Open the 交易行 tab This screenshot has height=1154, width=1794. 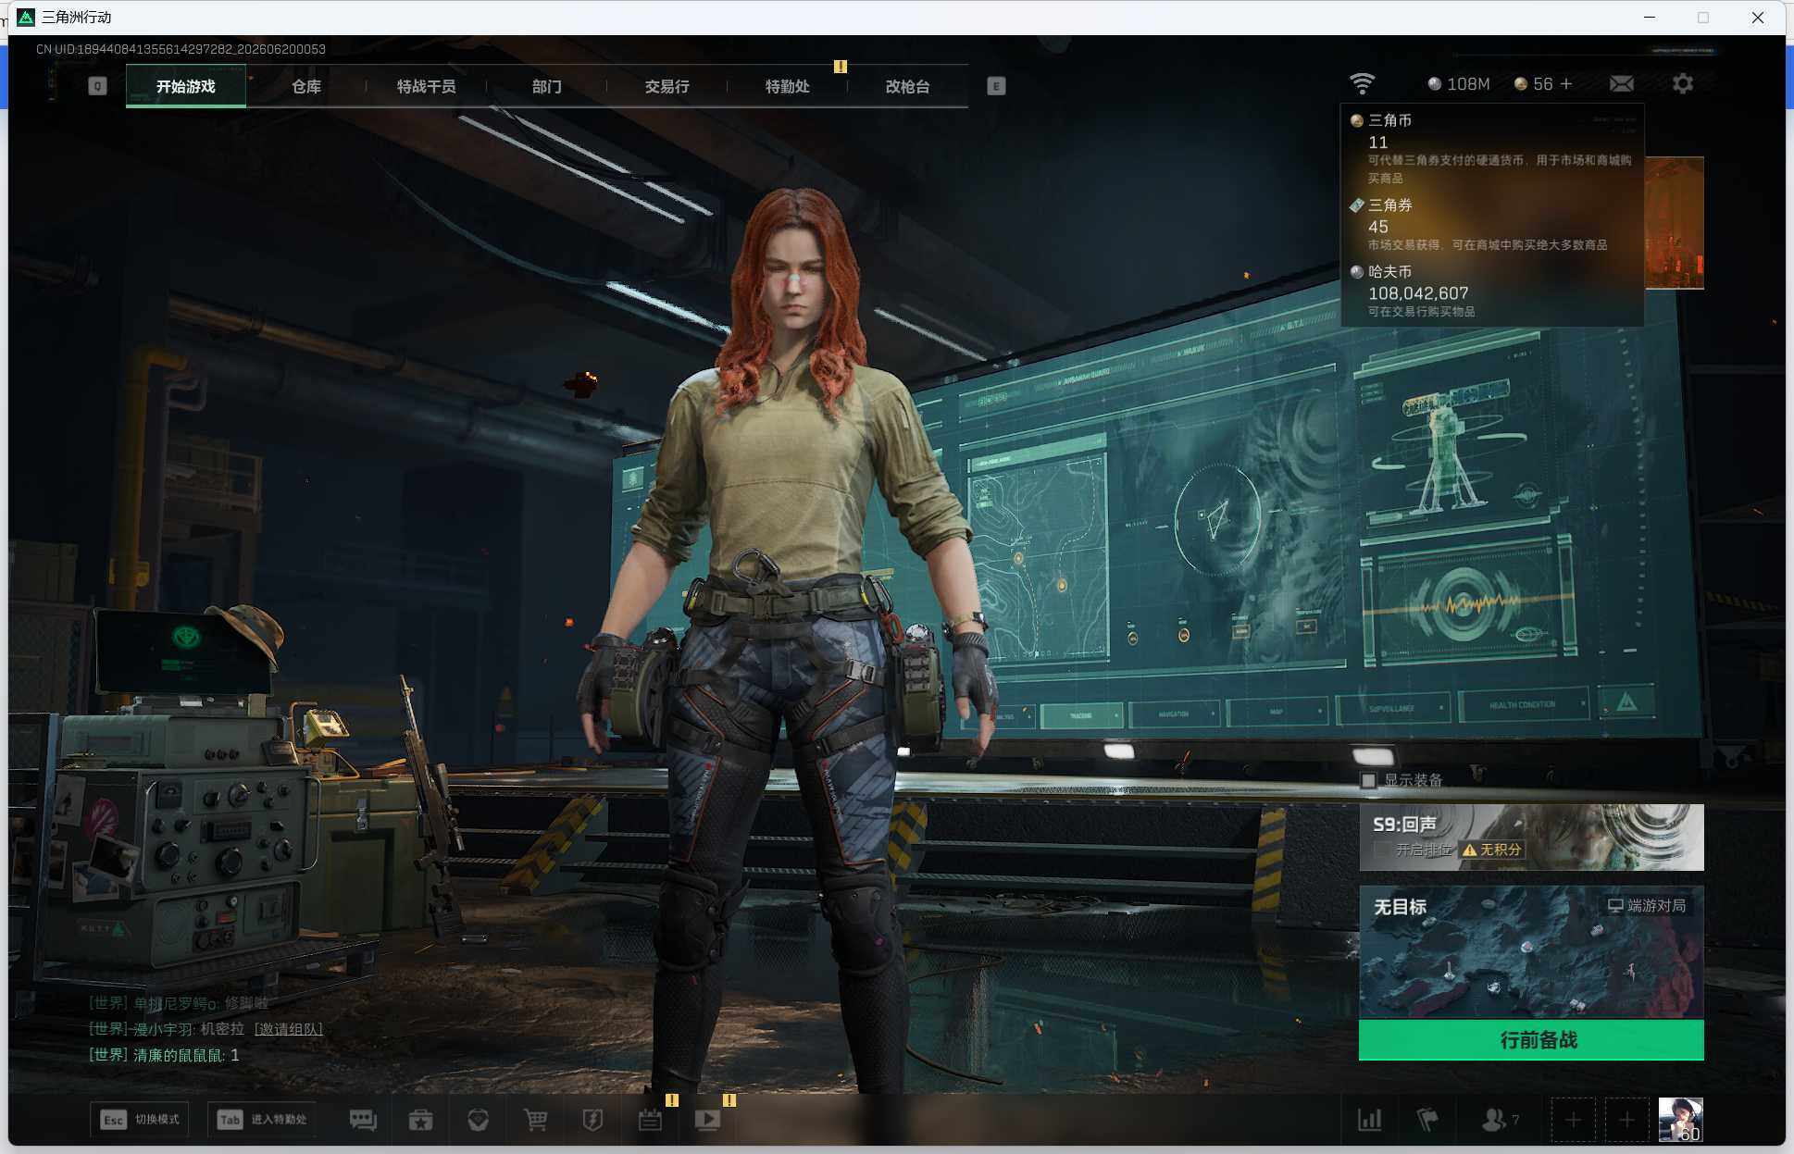coord(667,86)
